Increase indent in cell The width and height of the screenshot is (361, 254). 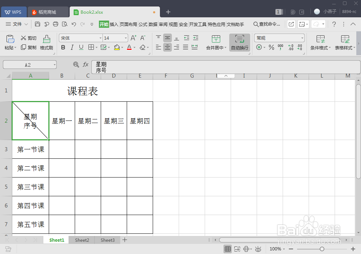pos(195,38)
